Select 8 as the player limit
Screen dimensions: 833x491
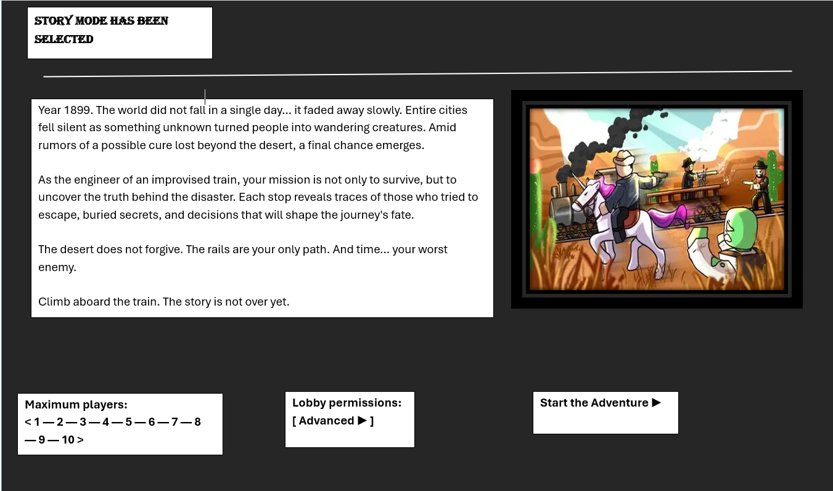pyautogui.click(x=197, y=422)
